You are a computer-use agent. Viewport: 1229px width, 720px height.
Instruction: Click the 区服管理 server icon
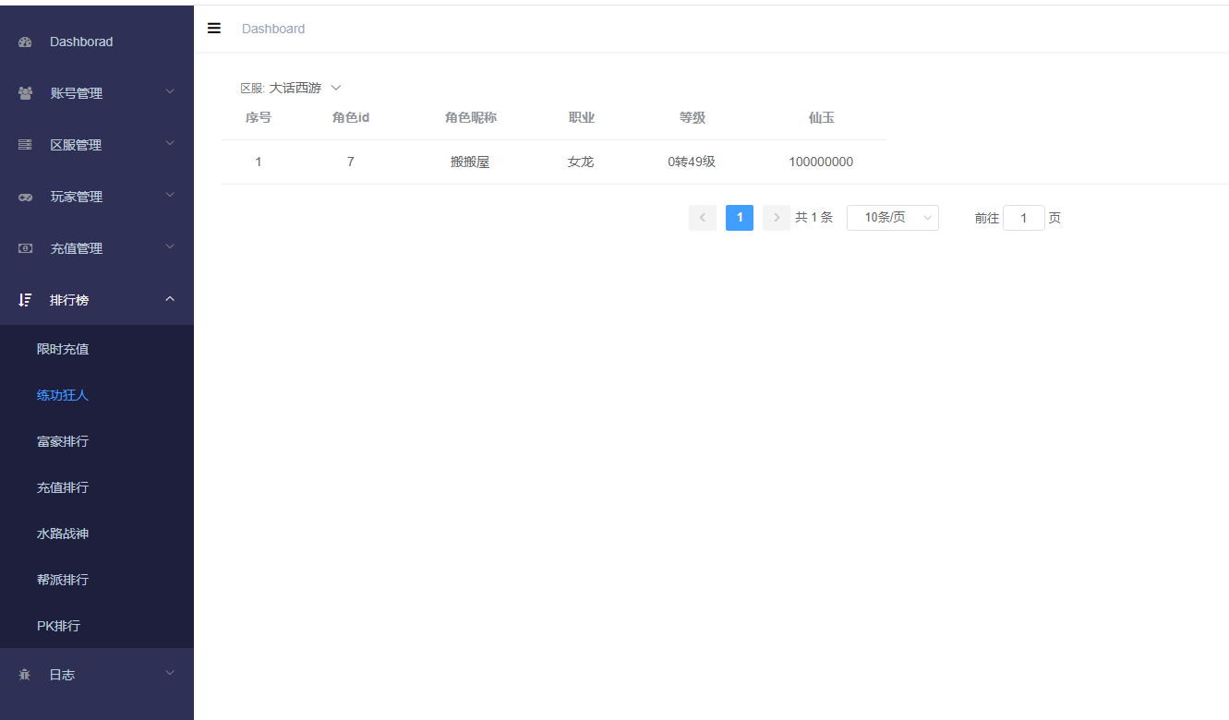(25, 145)
